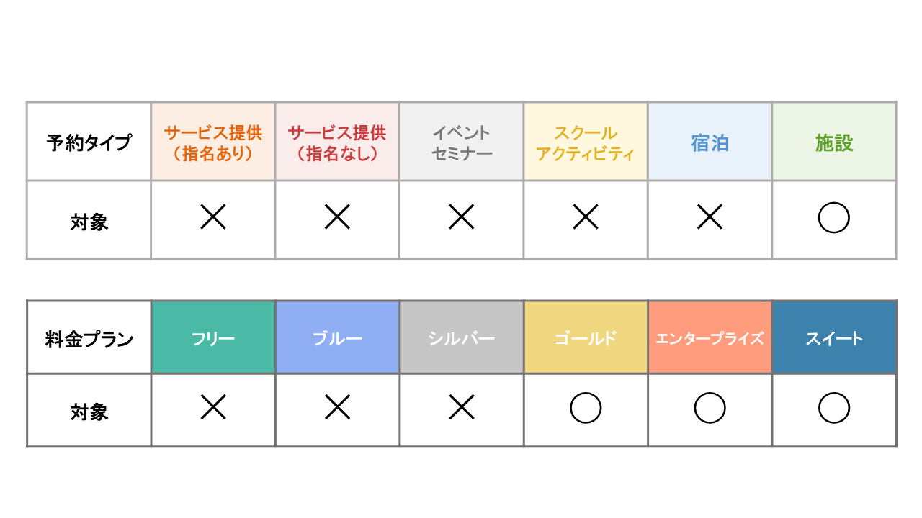Click the 宿泊 reservation type header
922x518 pixels.
pos(710,142)
